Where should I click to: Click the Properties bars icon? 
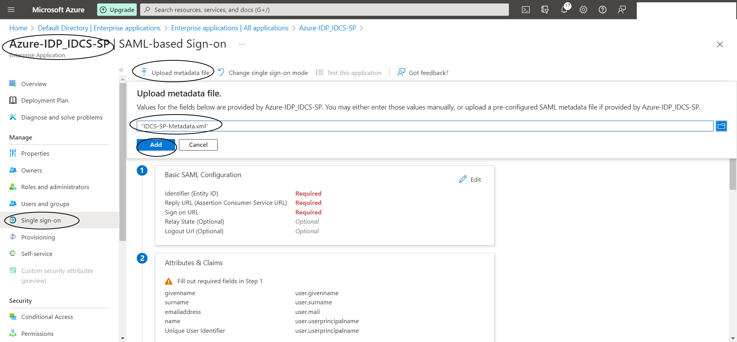(x=13, y=153)
